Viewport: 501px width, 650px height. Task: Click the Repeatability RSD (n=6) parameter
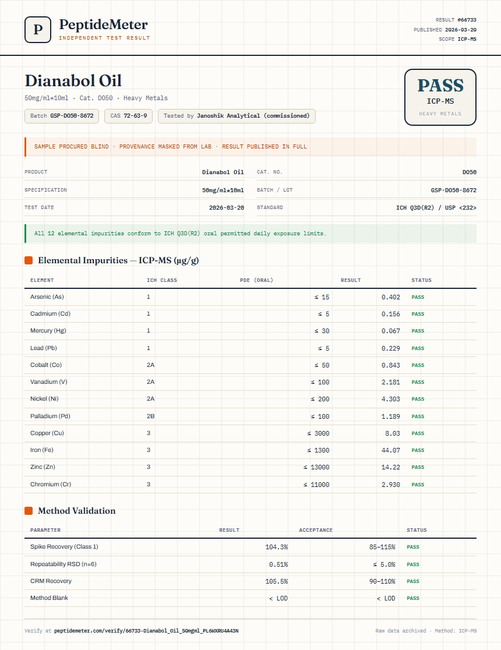click(63, 564)
